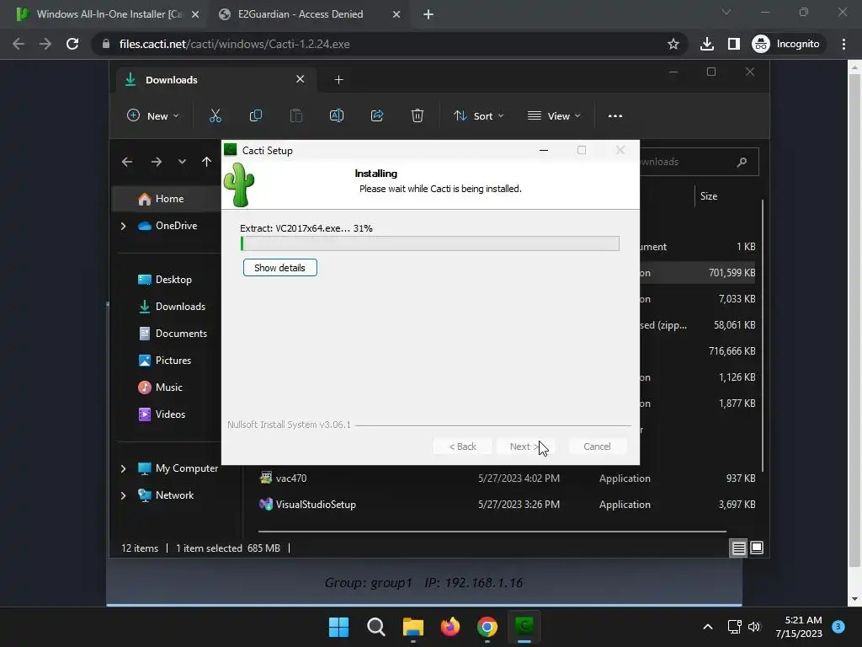Reload the browser page
This screenshot has width=862, height=647.
tap(72, 44)
